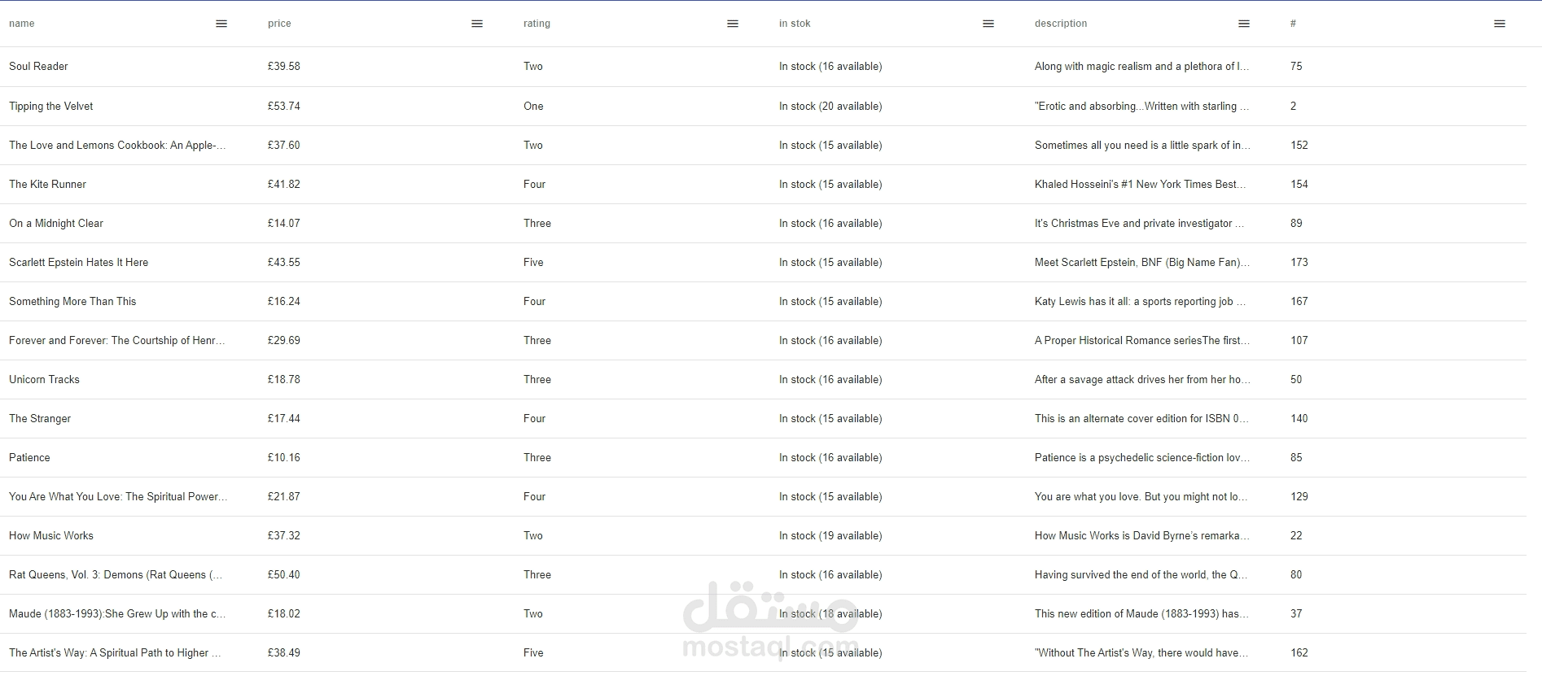
Task: Select the Tipping the Velvet cell
Action: tap(50, 107)
